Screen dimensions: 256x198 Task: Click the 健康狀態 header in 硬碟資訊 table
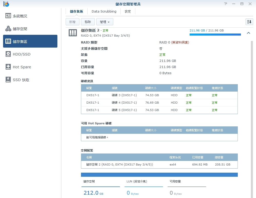click(217, 88)
